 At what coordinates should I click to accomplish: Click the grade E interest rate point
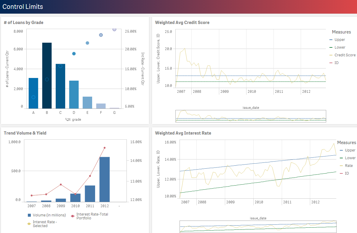87,43
